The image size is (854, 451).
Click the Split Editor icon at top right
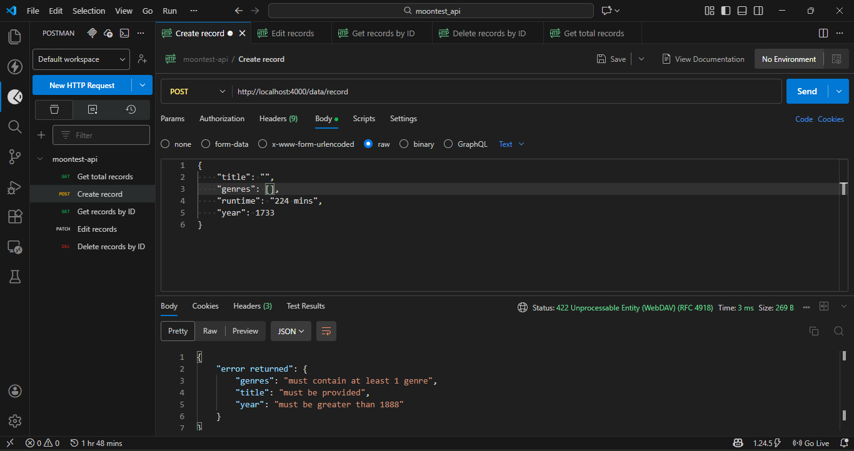(823, 33)
